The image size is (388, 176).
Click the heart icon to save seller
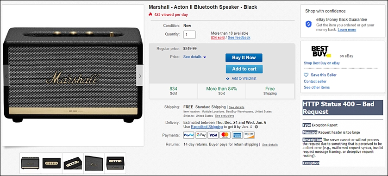[x=306, y=75]
